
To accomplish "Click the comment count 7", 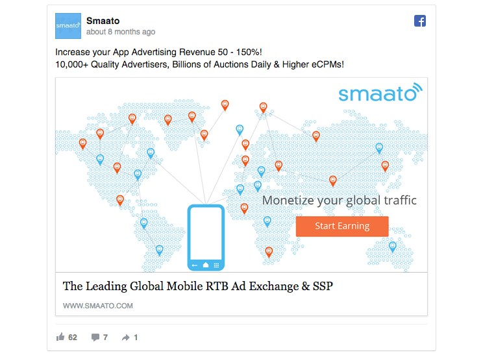I will pos(105,338).
